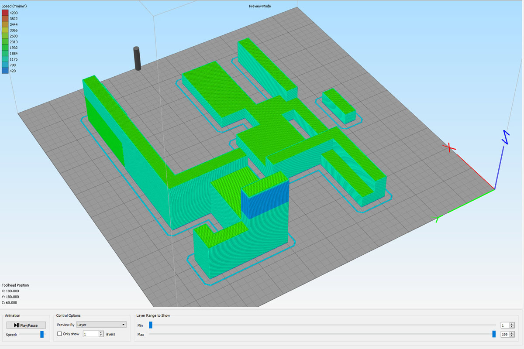The width and height of the screenshot is (524, 349).
Task: Decrement the Max layer value stepper
Action: (512, 335)
